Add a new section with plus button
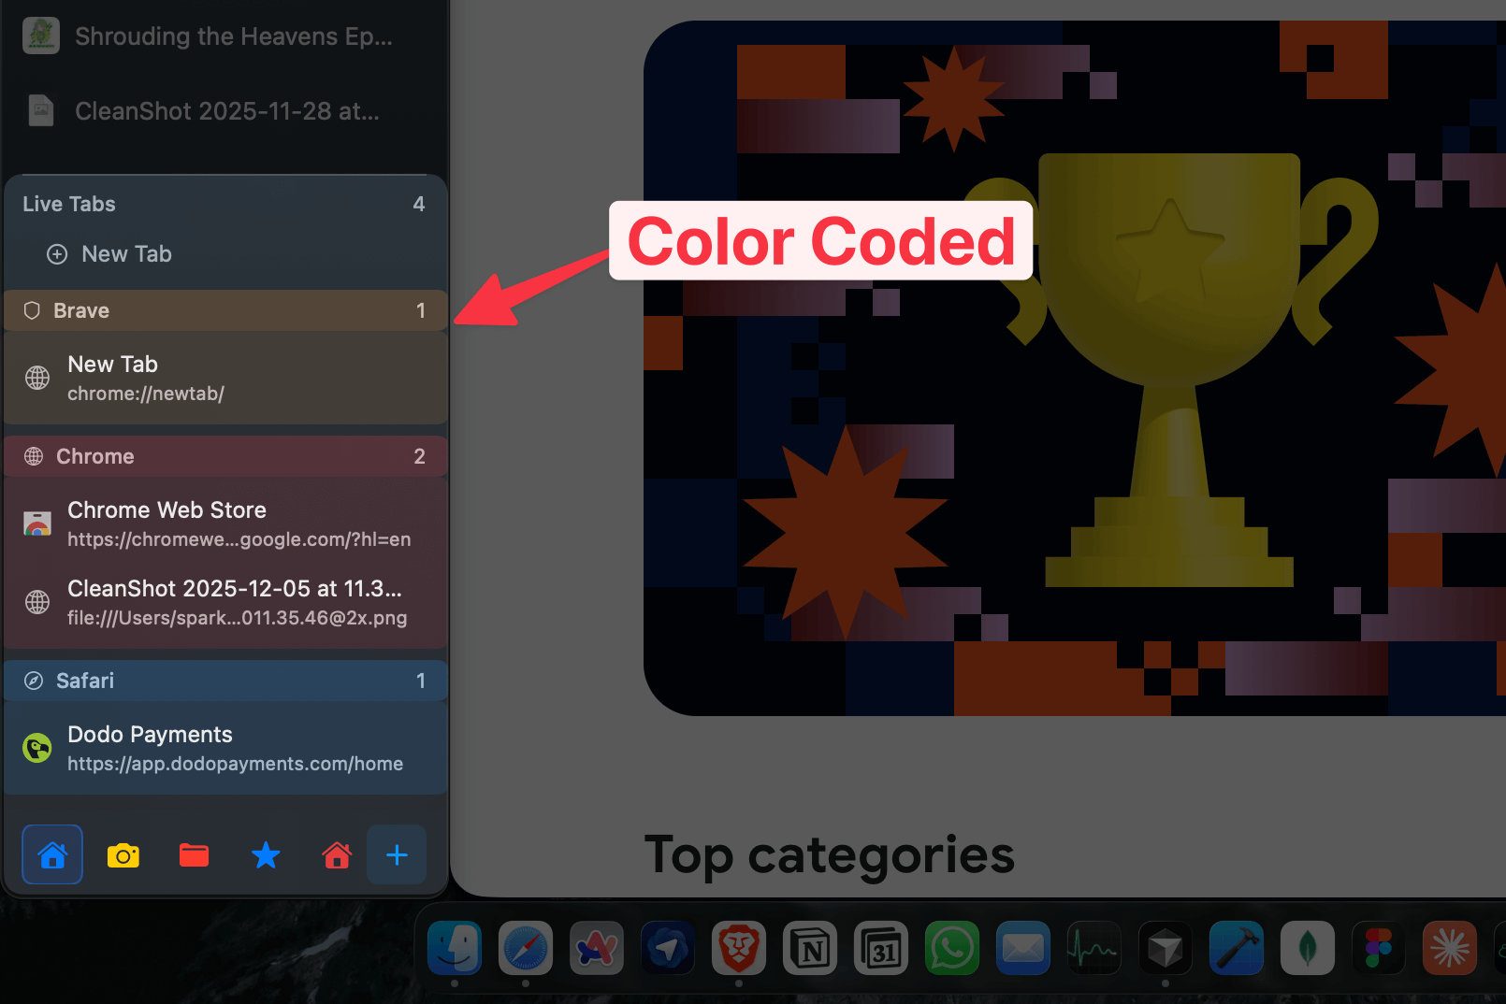The width and height of the screenshot is (1506, 1004). [397, 854]
